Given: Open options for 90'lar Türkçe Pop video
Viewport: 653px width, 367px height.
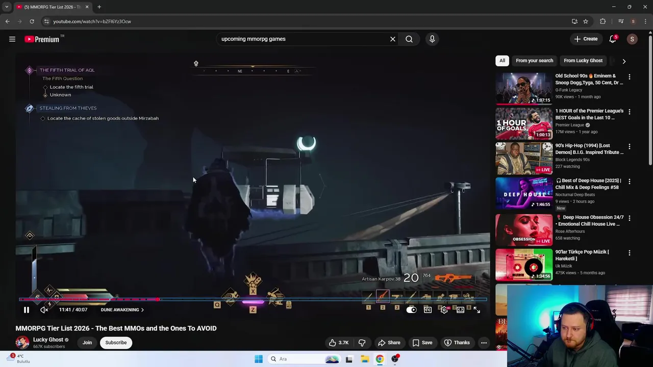Looking at the screenshot, I should [x=629, y=253].
